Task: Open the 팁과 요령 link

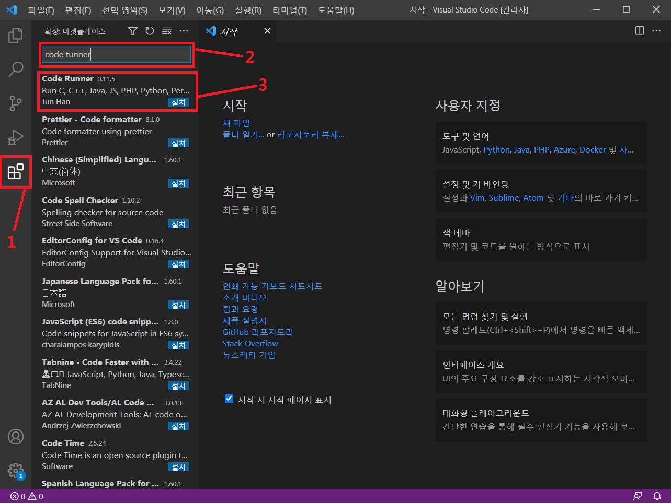Action: (241, 309)
